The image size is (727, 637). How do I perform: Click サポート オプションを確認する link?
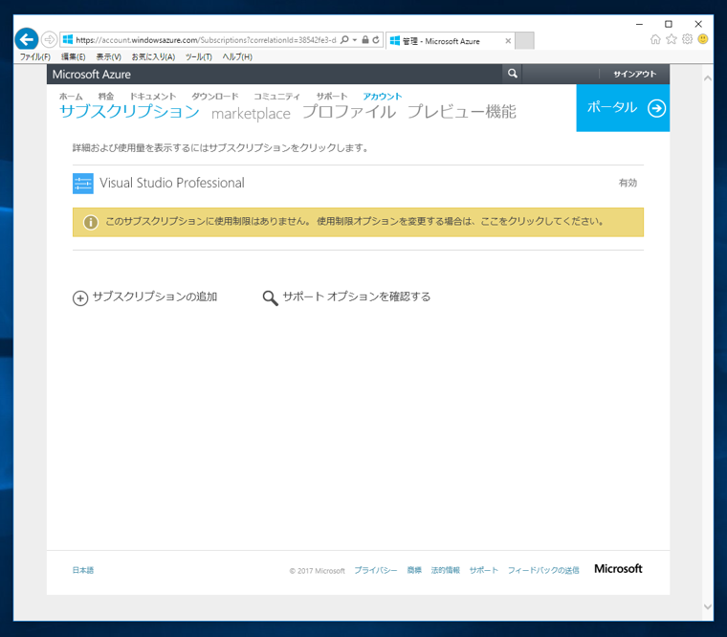click(x=357, y=297)
